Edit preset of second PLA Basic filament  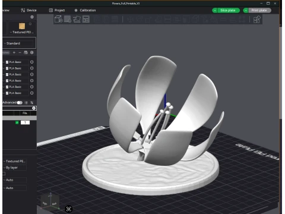[x=31, y=68]
